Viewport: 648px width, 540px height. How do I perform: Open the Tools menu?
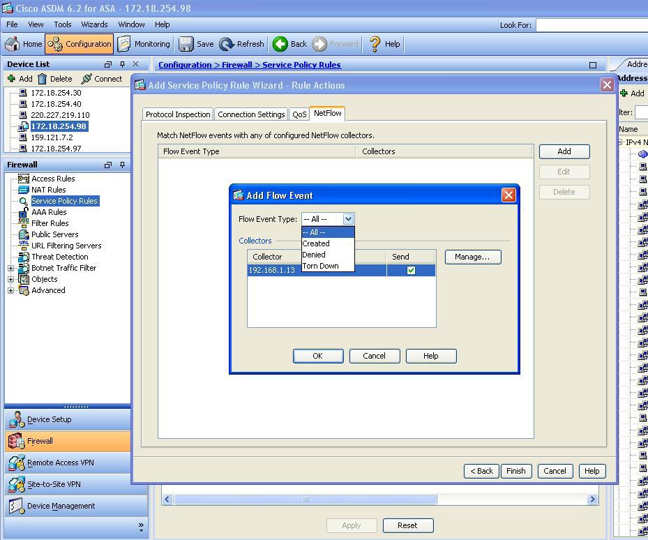(62, 24)
